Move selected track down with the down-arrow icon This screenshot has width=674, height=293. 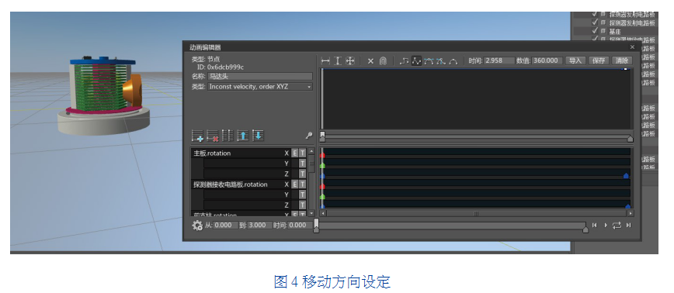[258, 136]
